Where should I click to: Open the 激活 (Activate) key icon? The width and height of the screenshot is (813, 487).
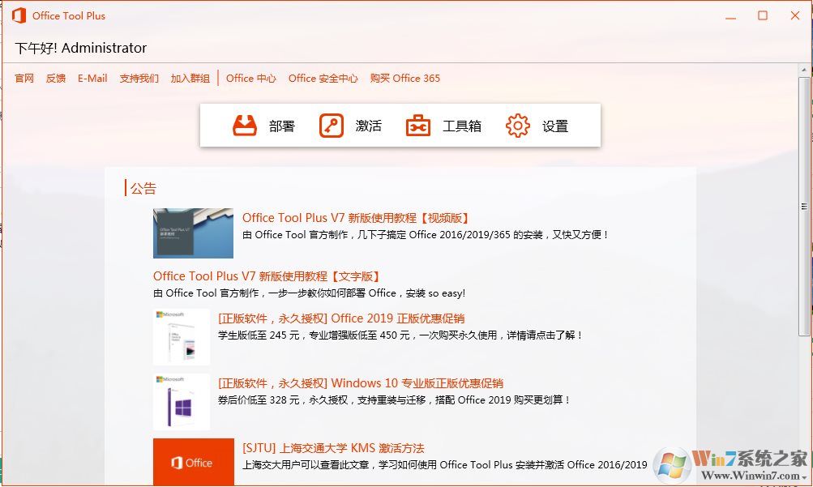[331, 125]
